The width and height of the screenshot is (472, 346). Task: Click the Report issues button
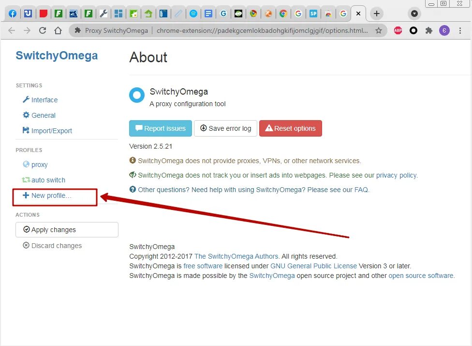161,128
